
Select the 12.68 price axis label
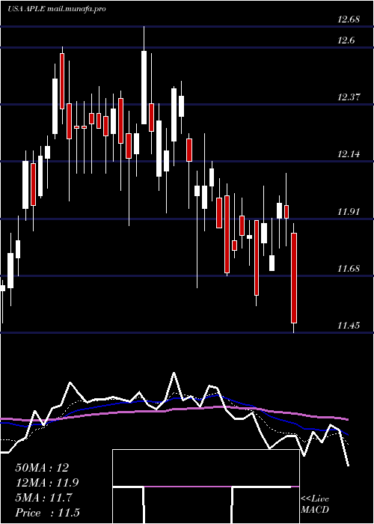tap(349, 19)
